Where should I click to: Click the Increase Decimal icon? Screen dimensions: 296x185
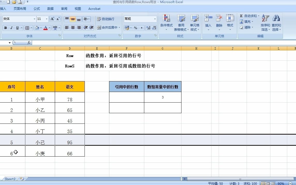pyautogui.click(x=148, y=28)
